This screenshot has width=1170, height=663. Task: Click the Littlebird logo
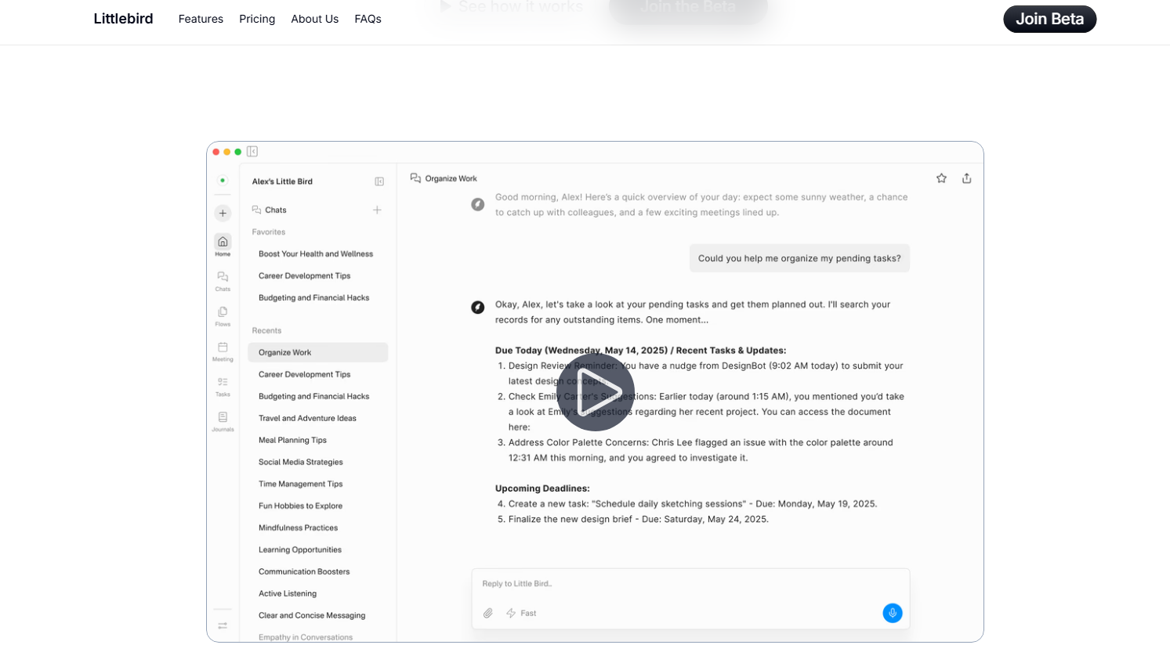point(123,19)
